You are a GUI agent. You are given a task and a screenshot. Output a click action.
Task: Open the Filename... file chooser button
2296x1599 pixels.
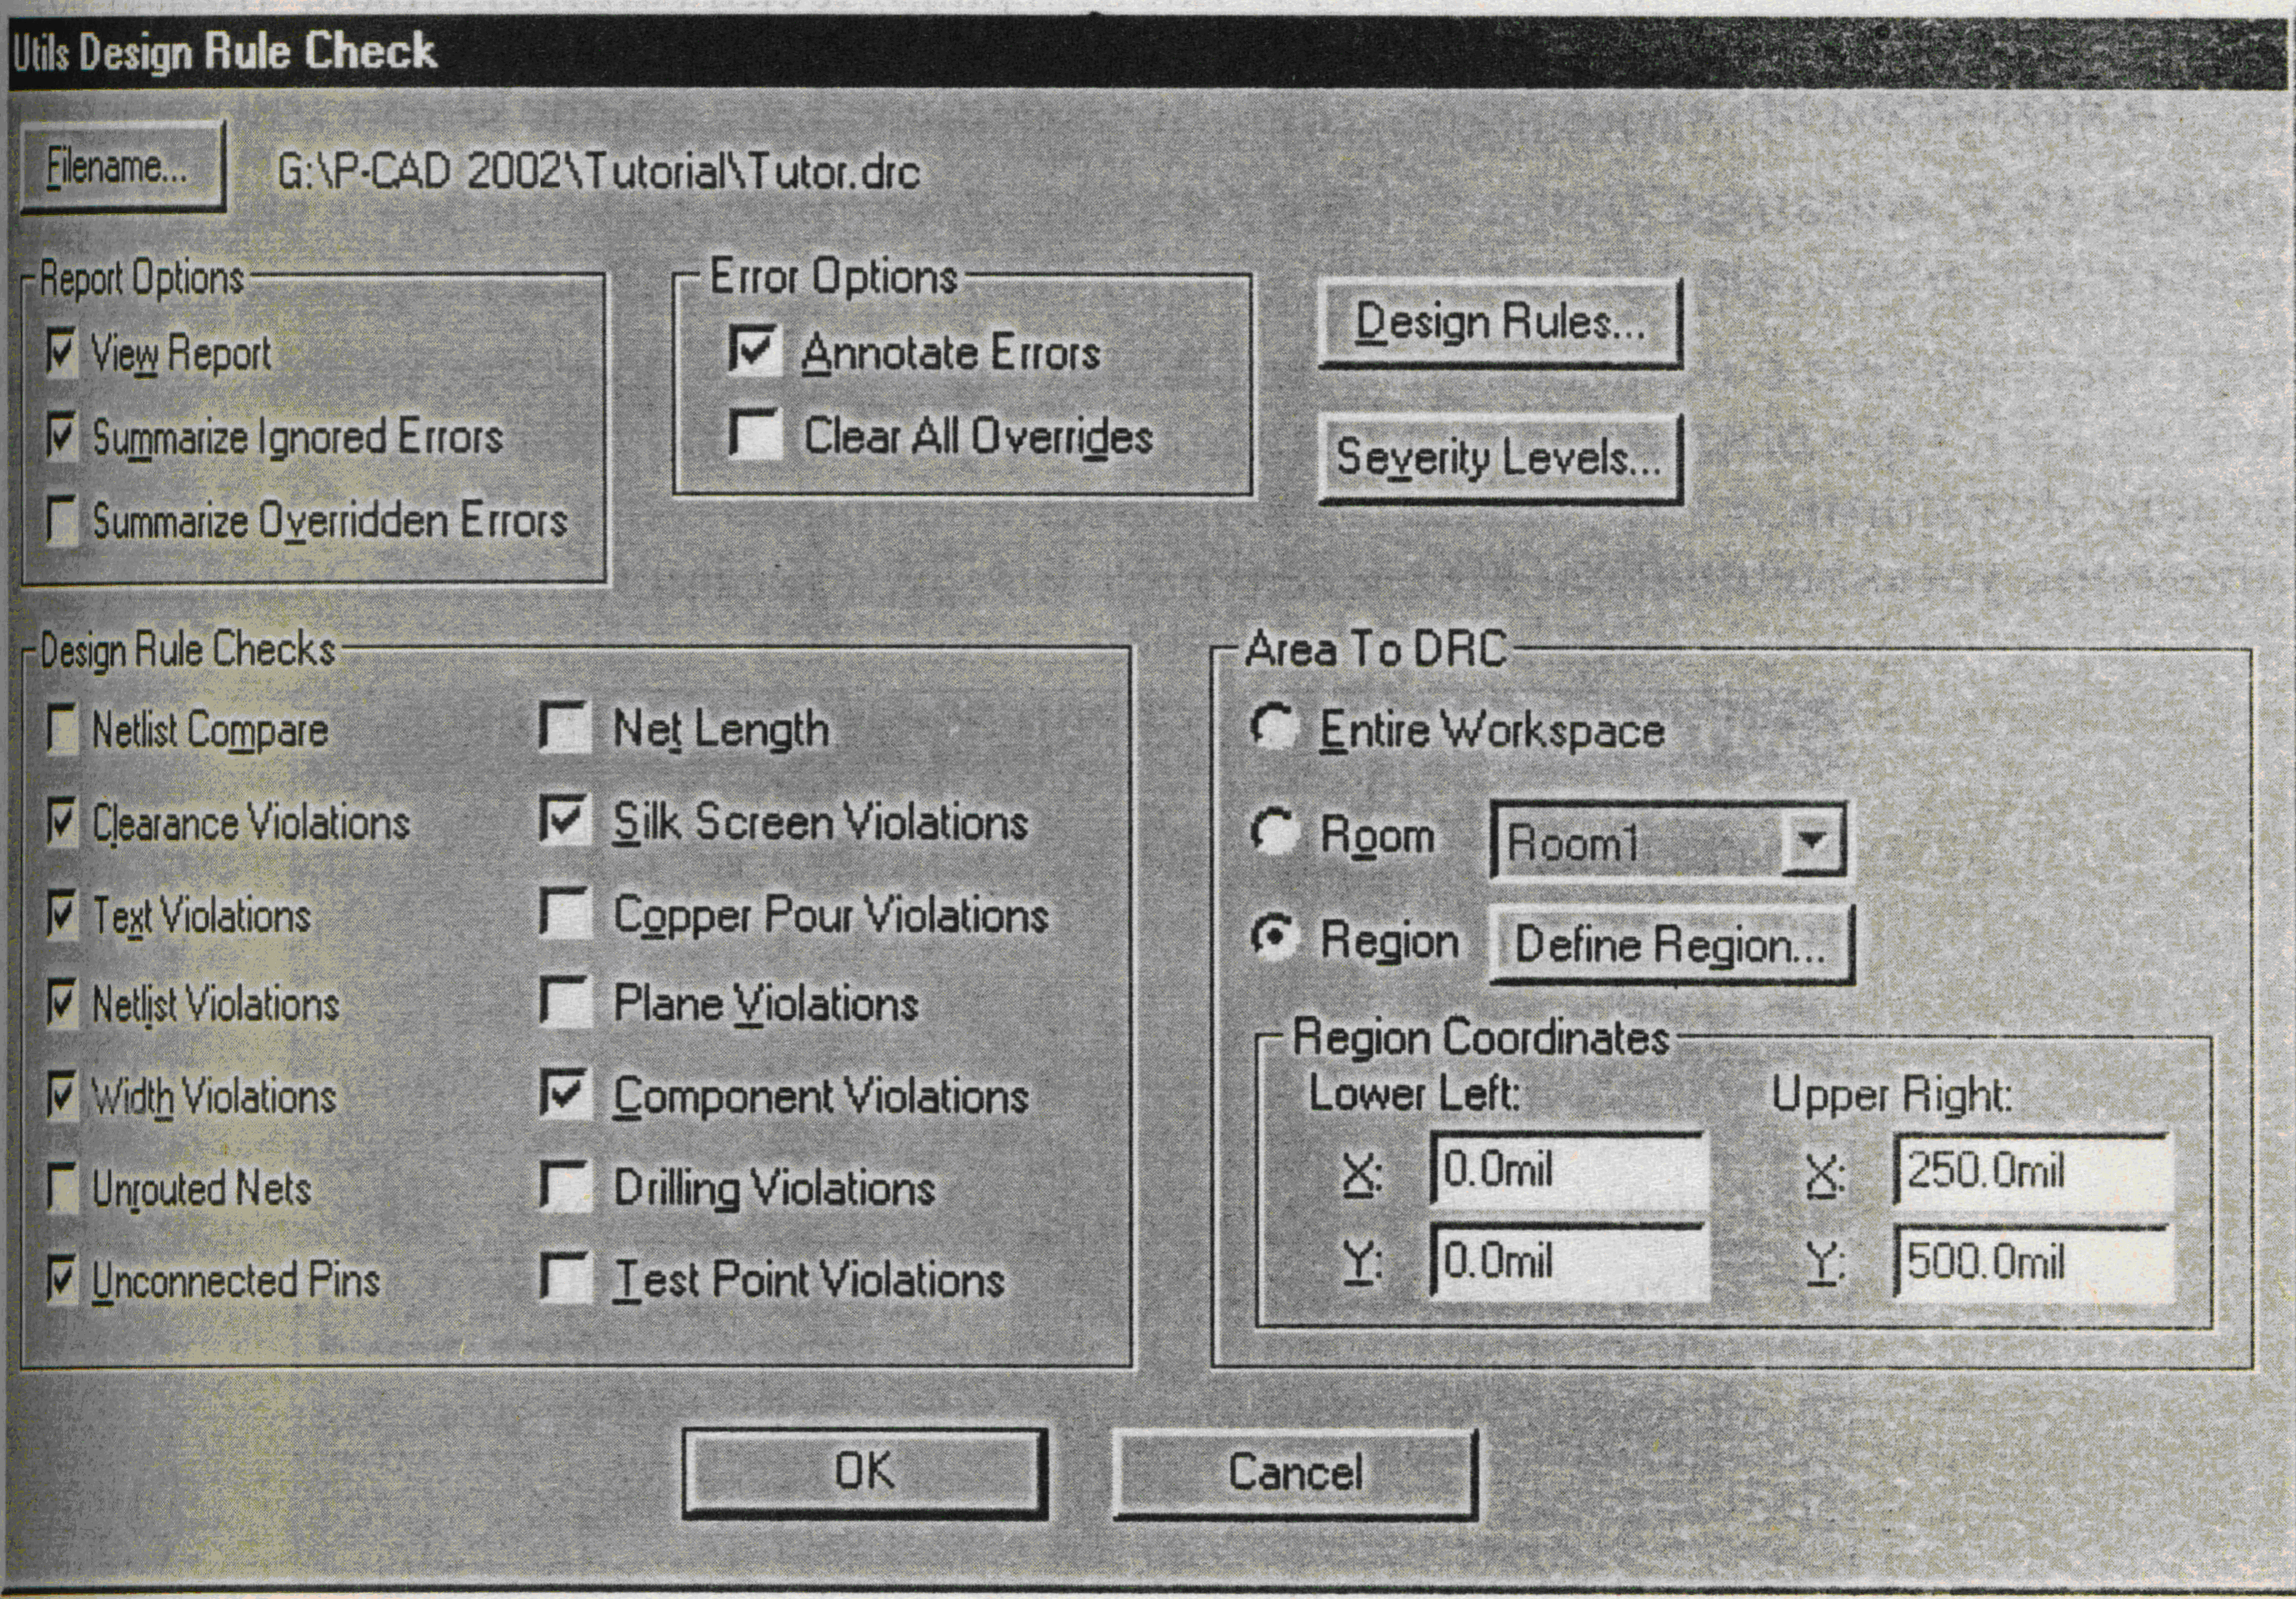tap(123, 166)
